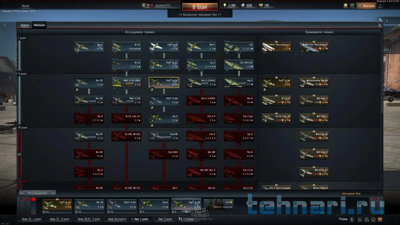Click the Премиумная техника column header
The height and width of the screenshot is (225, 400).
pos(319,32)
